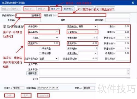Close the 商品信息维护 dialog window
Screen dimensions: 137x99
[133, 3]
